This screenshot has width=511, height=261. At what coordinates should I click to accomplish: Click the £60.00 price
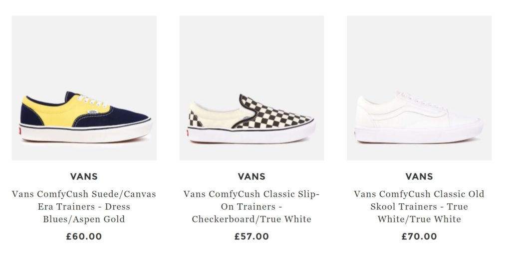(x=84, y=237)
